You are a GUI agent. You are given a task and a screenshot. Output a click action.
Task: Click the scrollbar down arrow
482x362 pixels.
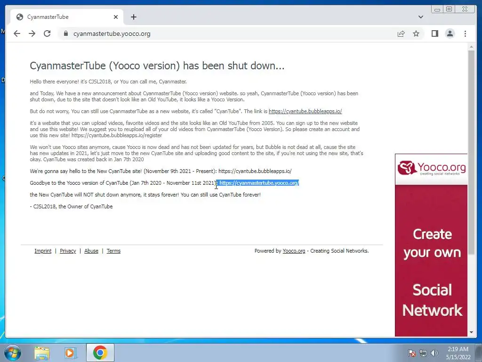click(471, 332)
